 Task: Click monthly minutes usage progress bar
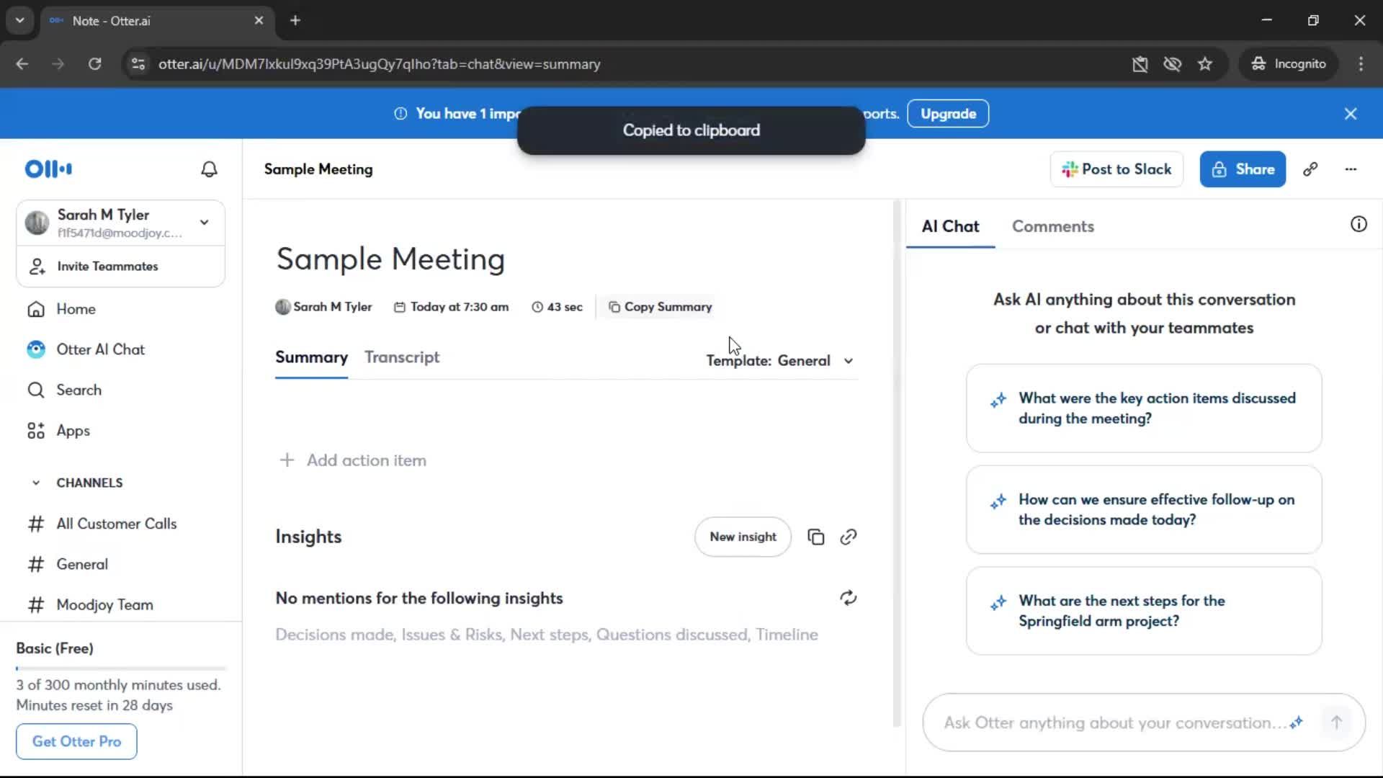click(121, 669)
